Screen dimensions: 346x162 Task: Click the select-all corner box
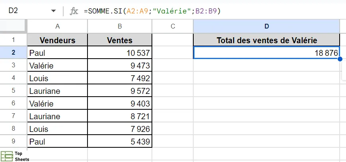[x=12, y=27]
